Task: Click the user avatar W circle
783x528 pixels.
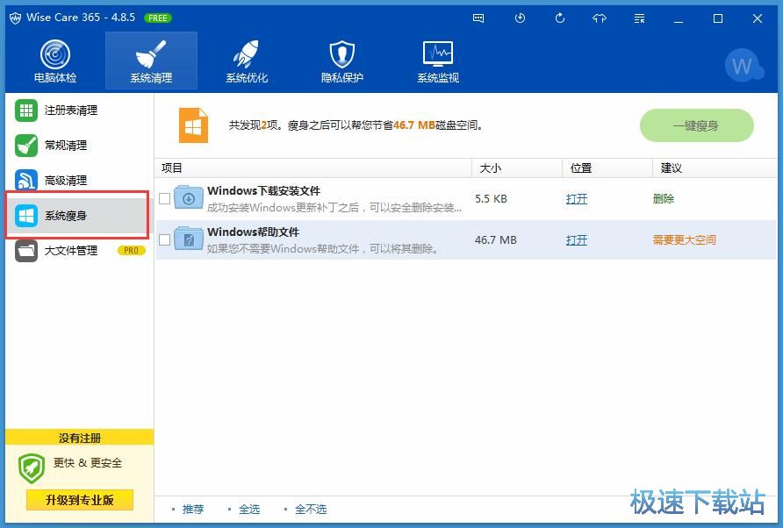Action: [x=742, y=66]
